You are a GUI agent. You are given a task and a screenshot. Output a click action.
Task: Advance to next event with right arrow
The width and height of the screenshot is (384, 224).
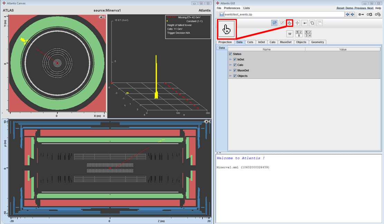[352, 14]
